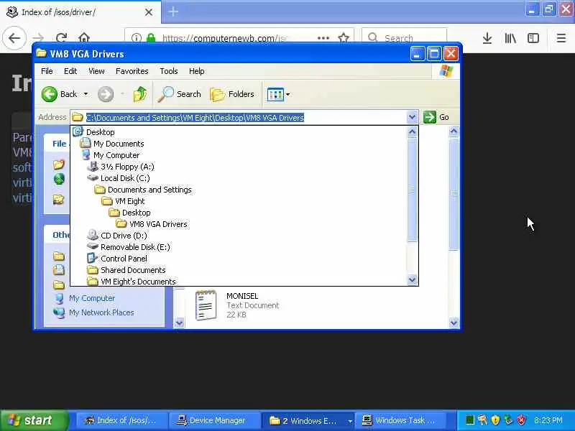This screenshot has height=431, width=575.
Task: Select Shared Documents entry
Action: pos(133,270)
